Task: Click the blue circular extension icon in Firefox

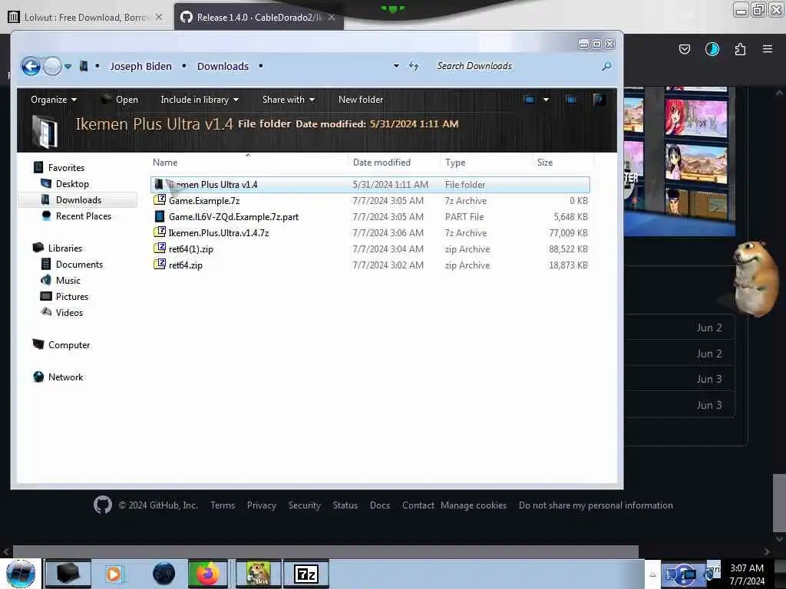Action: (x=712, y=49)
